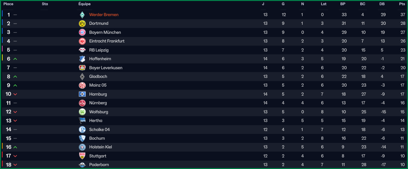Click the Bayern München club logo
Image resolution: width=408 pixels, height=169 pixels.
pyautogui.click(x=82, y=32)
